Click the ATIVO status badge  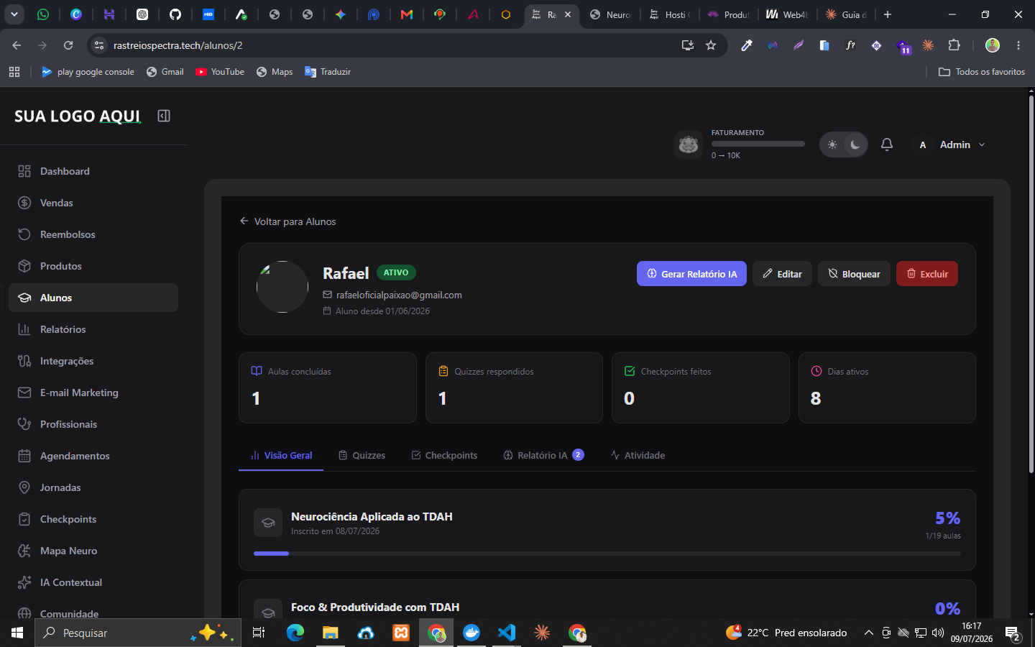click(x=396, y=272)
